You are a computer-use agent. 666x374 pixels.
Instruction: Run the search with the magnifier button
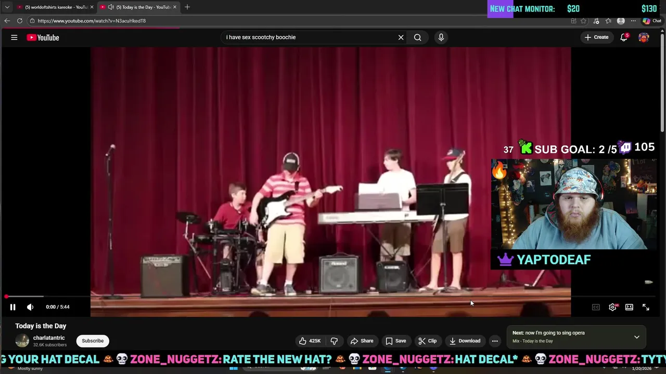click(417, 37)
